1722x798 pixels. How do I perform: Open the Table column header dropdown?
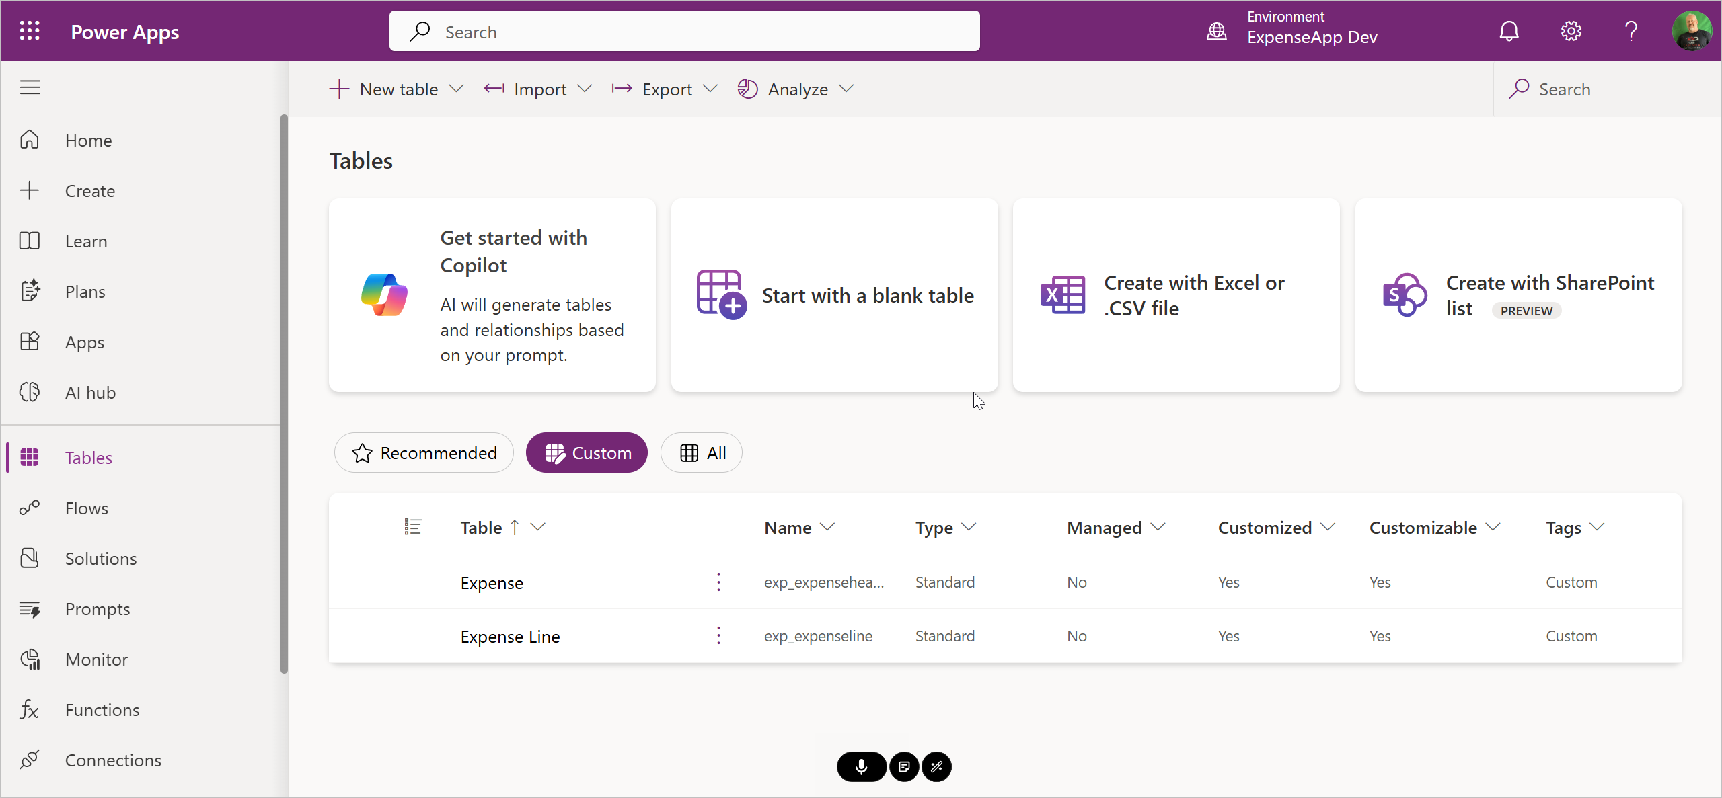pos(537,527)
